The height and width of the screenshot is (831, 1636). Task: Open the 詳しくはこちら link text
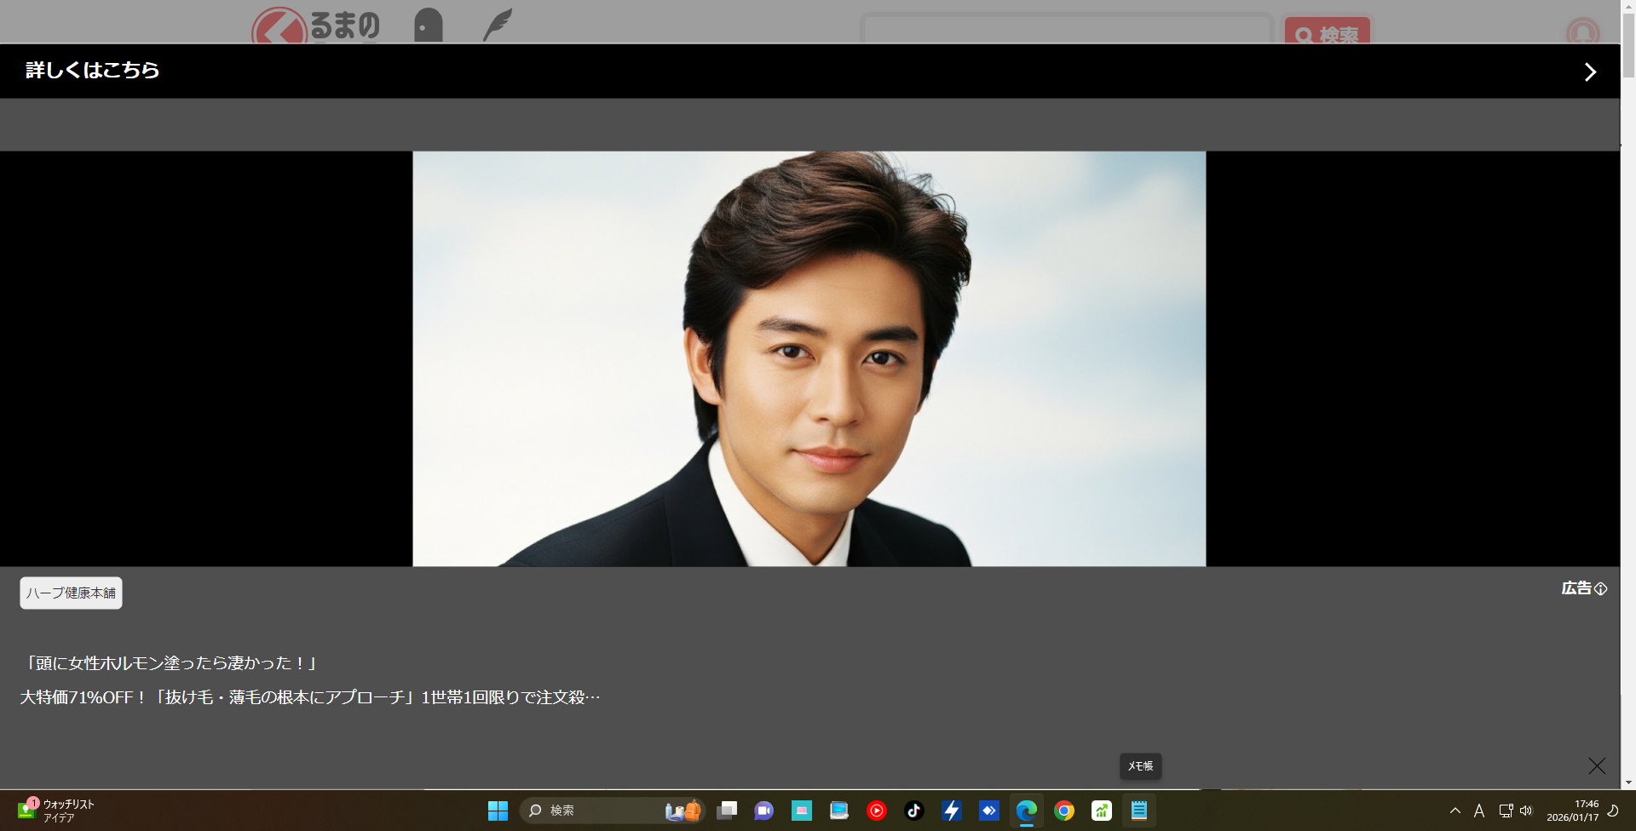93,71
